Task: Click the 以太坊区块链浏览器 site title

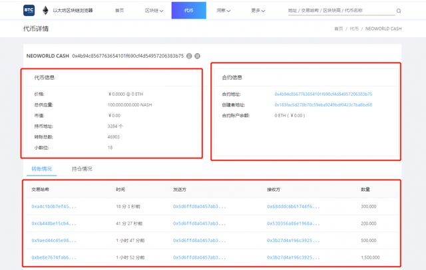Action: (x=73, y=11)
